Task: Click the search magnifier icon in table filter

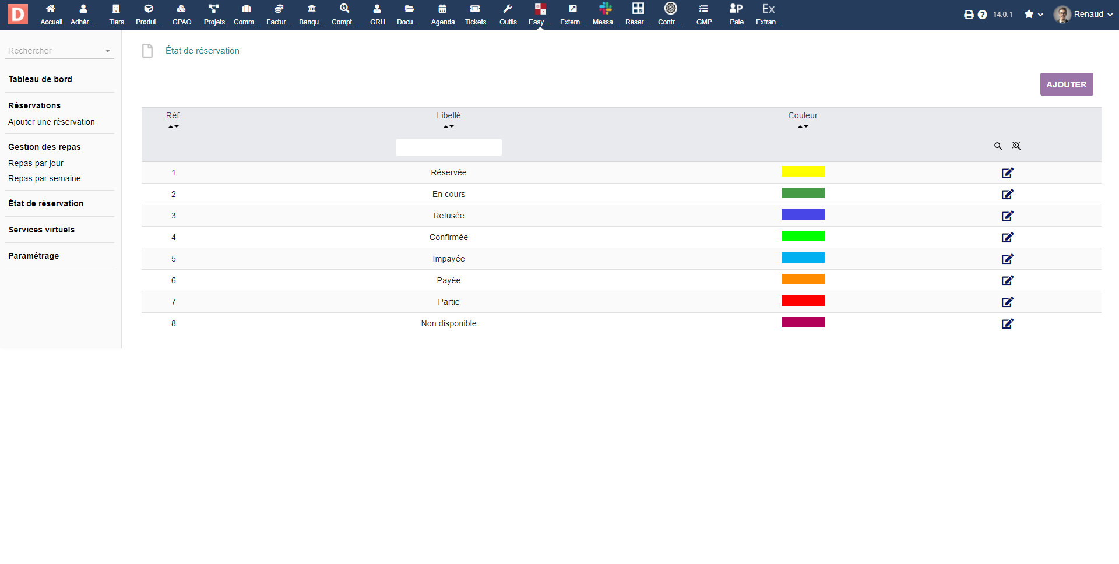Action: pos(998,146)
